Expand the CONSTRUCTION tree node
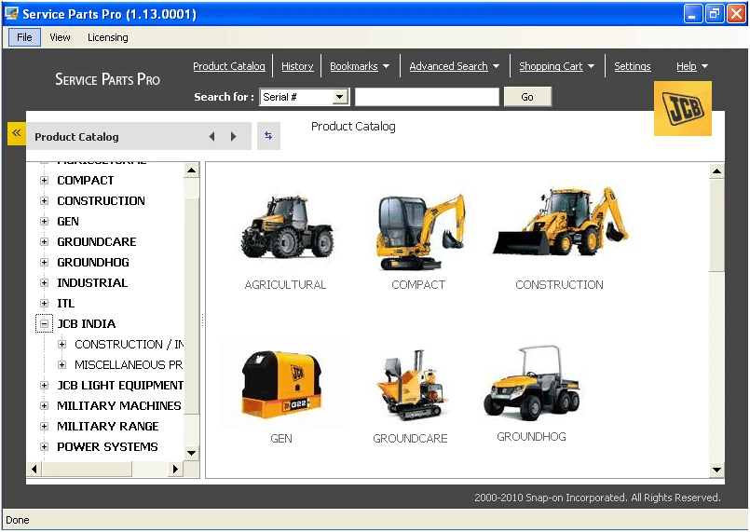This screenshot has height=532, width=750. click(x=44, y=201)
